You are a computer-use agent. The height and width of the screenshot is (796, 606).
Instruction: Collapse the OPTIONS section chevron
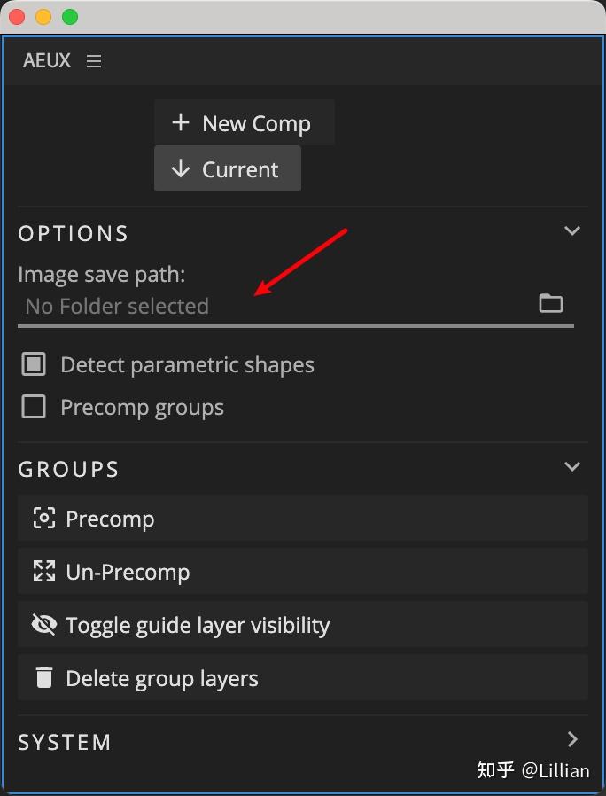point(572,231)
